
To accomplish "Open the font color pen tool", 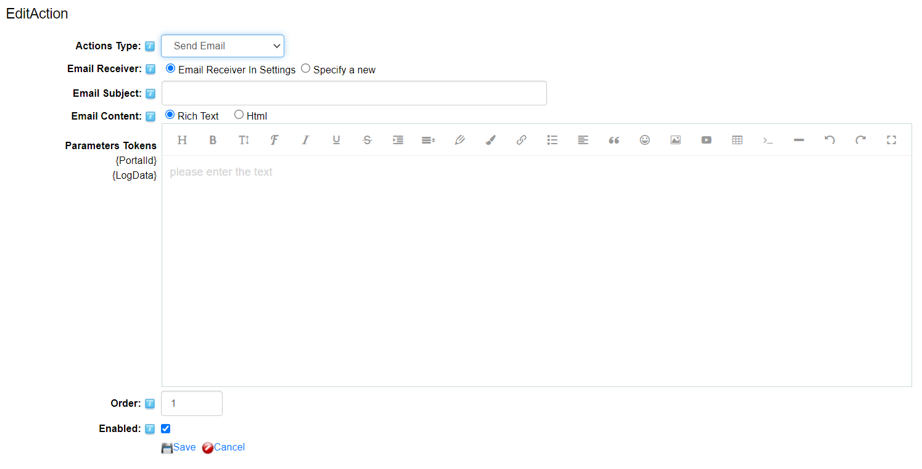I will tap(459, 140).
